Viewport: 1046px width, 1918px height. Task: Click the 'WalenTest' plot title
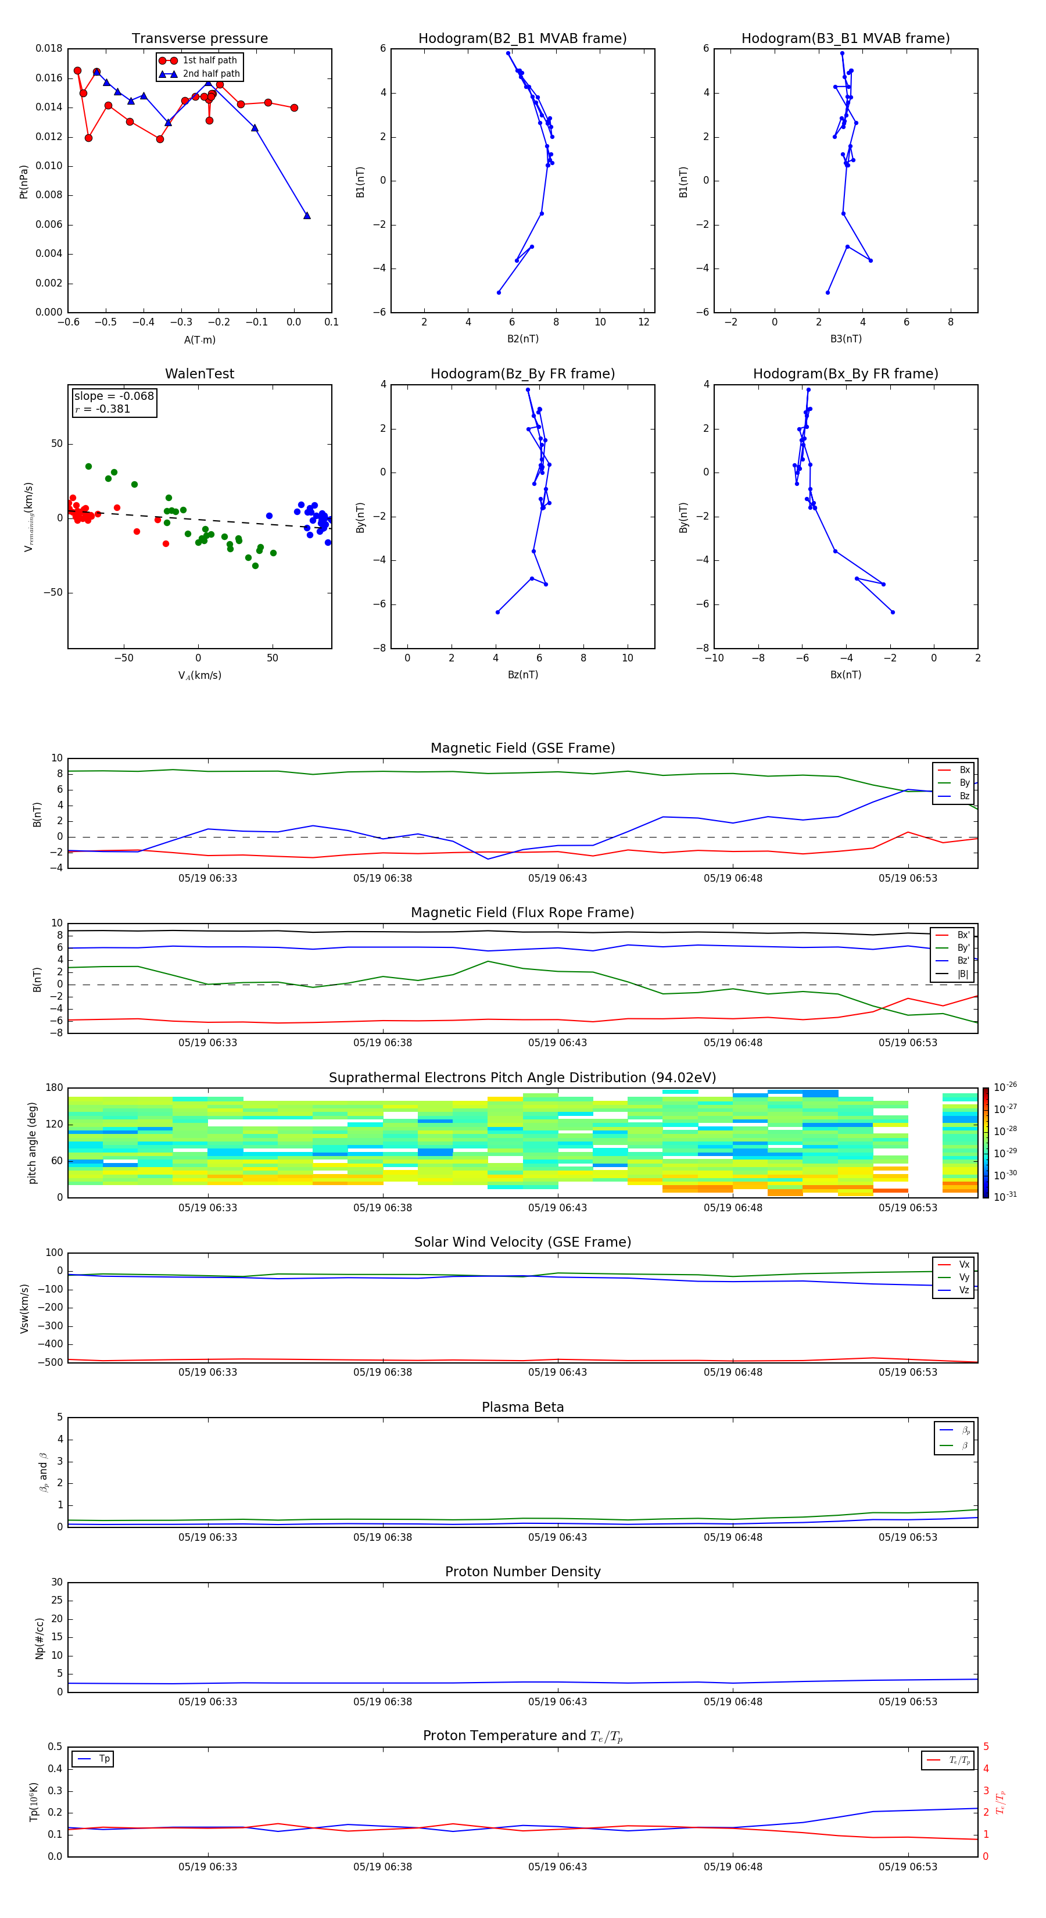pyautogui.click(x=199, y=374)
